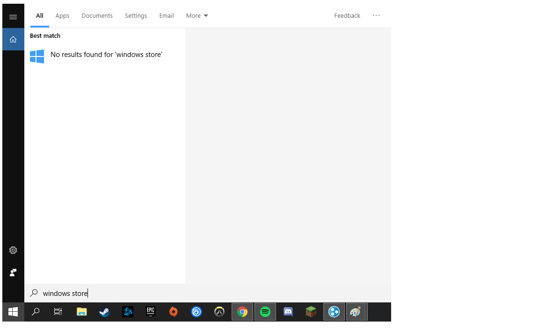Switch to Google Chrome on taskbar
The width and height of the screenshot is (539, 336).
tap(242, 312)
